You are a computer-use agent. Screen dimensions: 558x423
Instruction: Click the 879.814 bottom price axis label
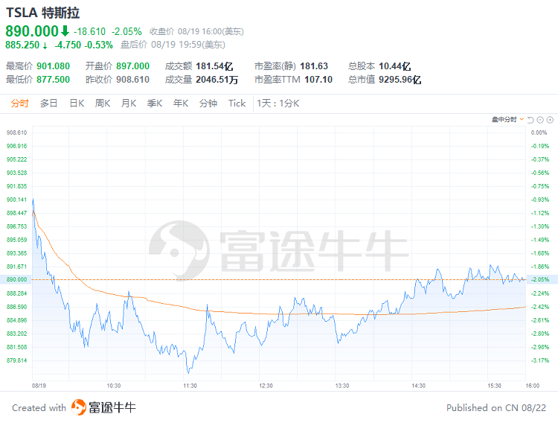tap(16, 360)
